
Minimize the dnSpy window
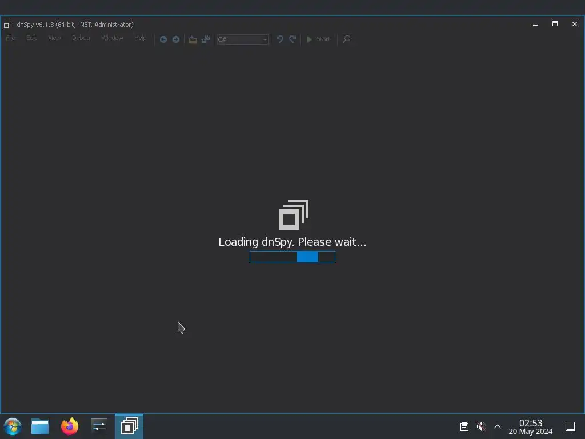[535, 25]
